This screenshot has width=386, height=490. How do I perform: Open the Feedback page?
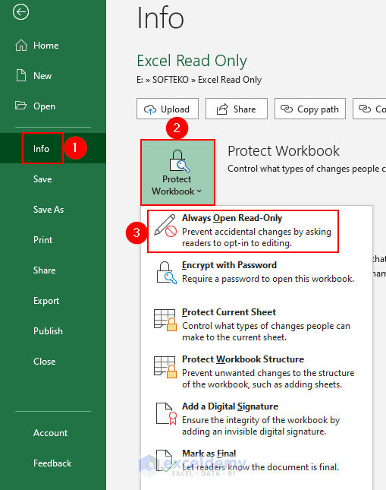point(53,463)
